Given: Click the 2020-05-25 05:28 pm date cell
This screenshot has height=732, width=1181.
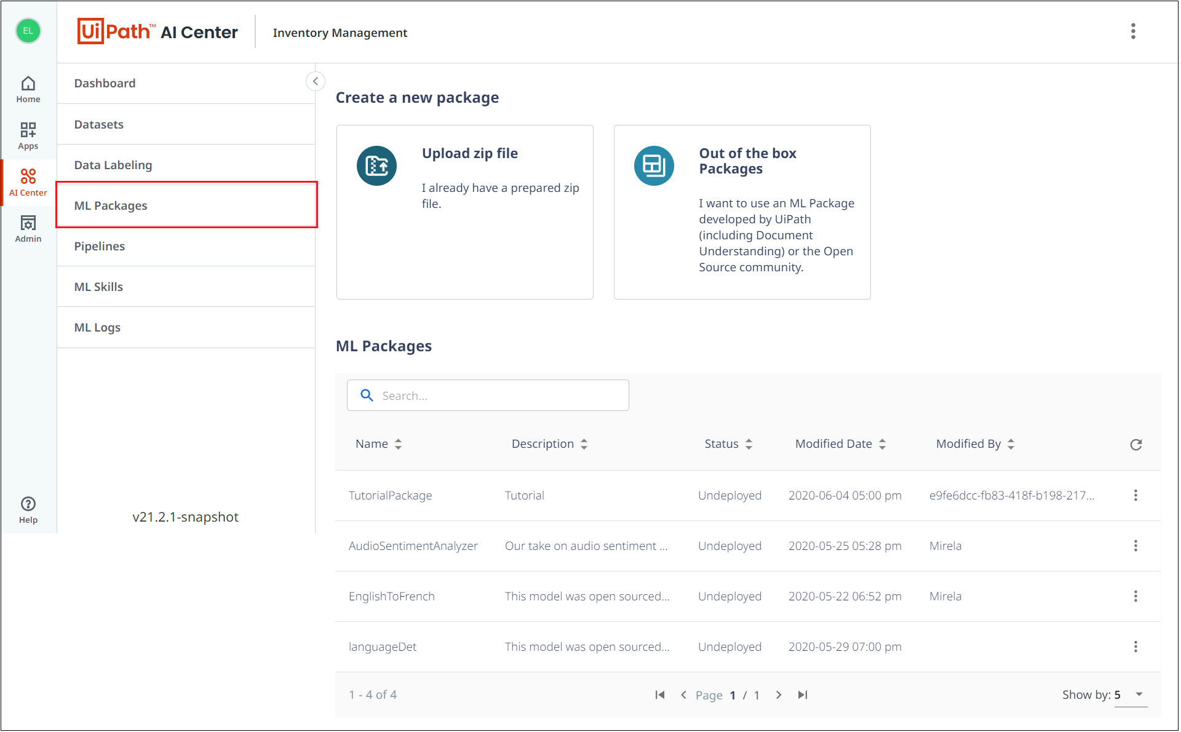Looking at the screenshot, I should pos(845,546).
